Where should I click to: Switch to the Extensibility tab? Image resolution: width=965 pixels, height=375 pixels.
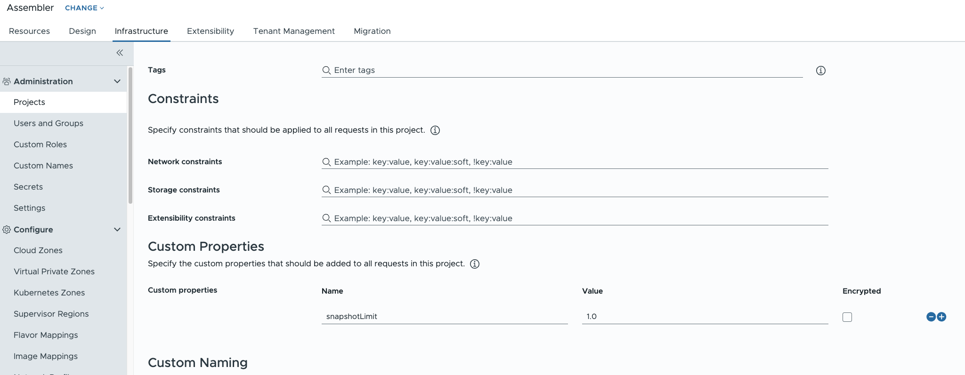coord(211,31)
